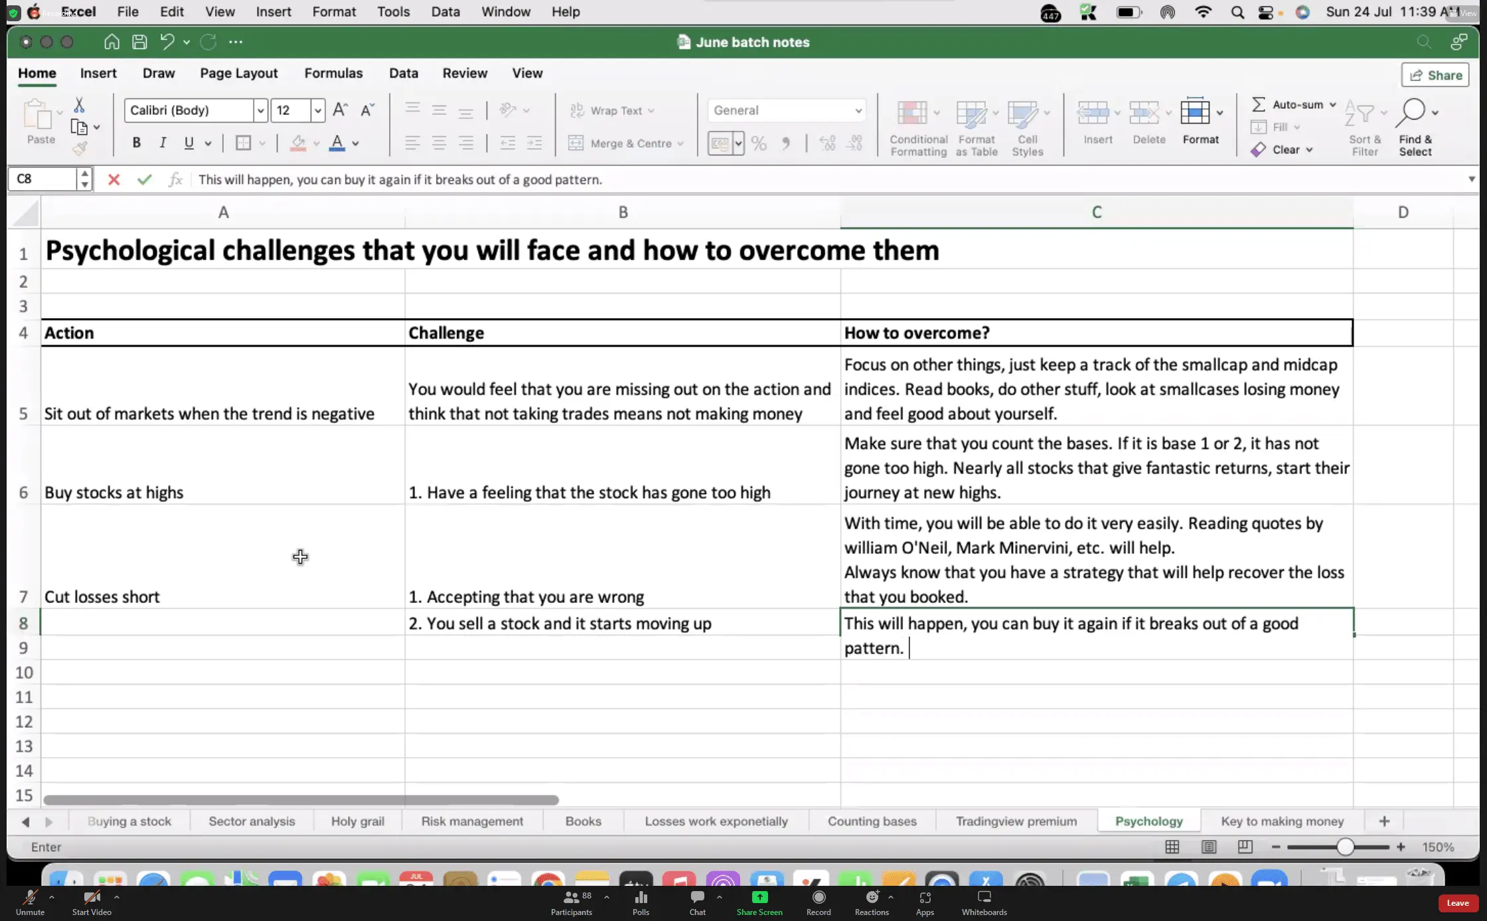Confirm formula entry with green checkmark

144,179
